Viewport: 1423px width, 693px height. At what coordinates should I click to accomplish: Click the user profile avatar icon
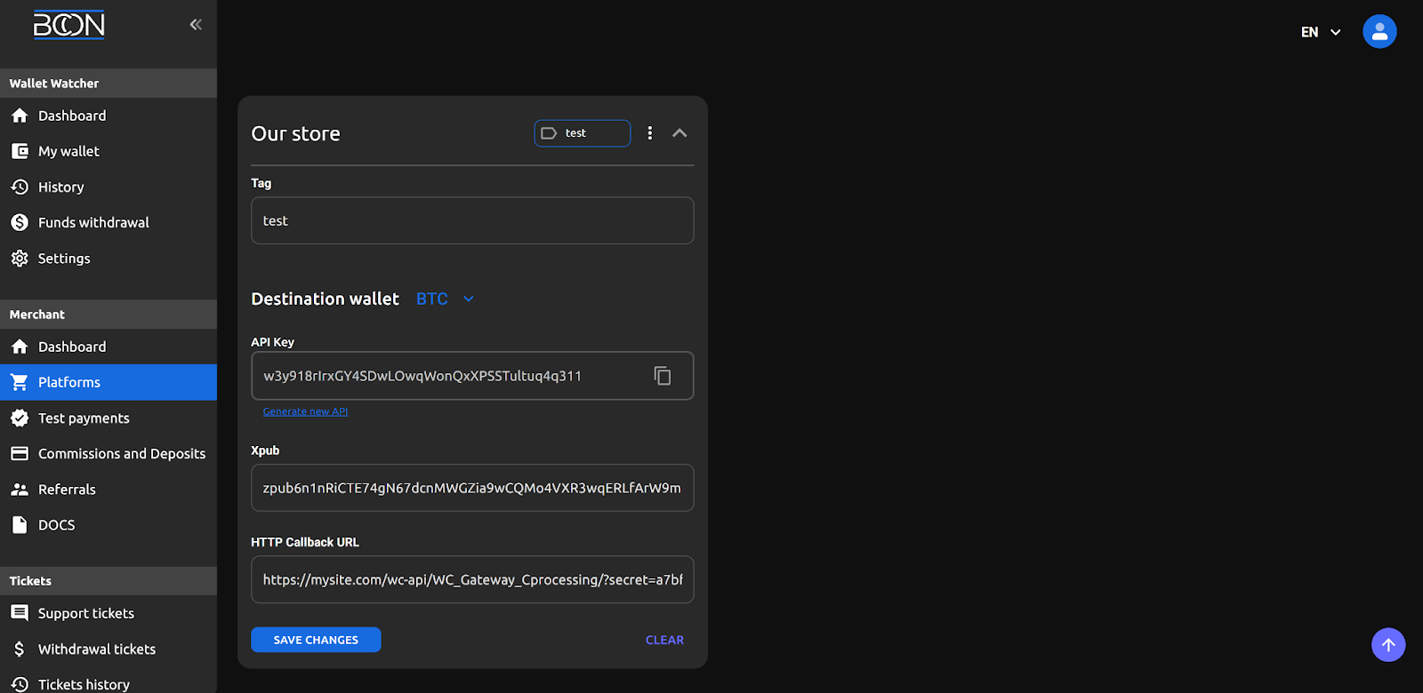click(1379, 32)
